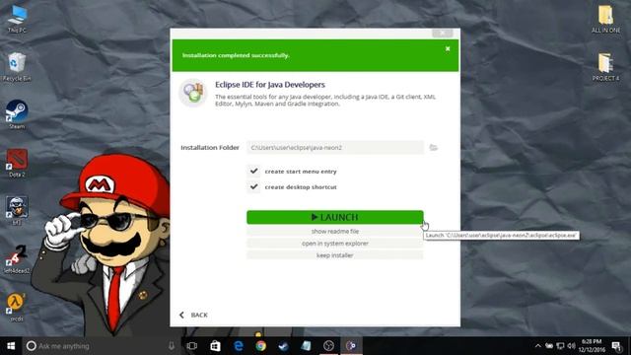Click the Installation completed successfully text
Screen dimensions: 631x355
pyautogui.click(x=236, y=55)
